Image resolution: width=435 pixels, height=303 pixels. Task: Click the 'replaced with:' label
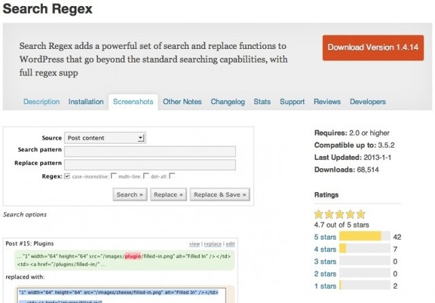pyautogui.click(x=25, y=277)
